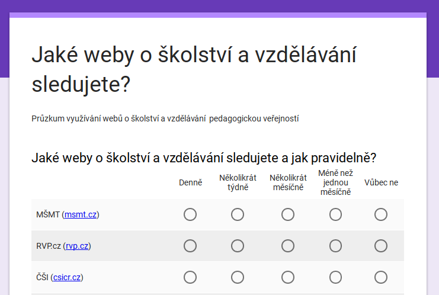Select Vůbec ne for ČŠI
The image size is (439, 295).
[x=381, y=277]
